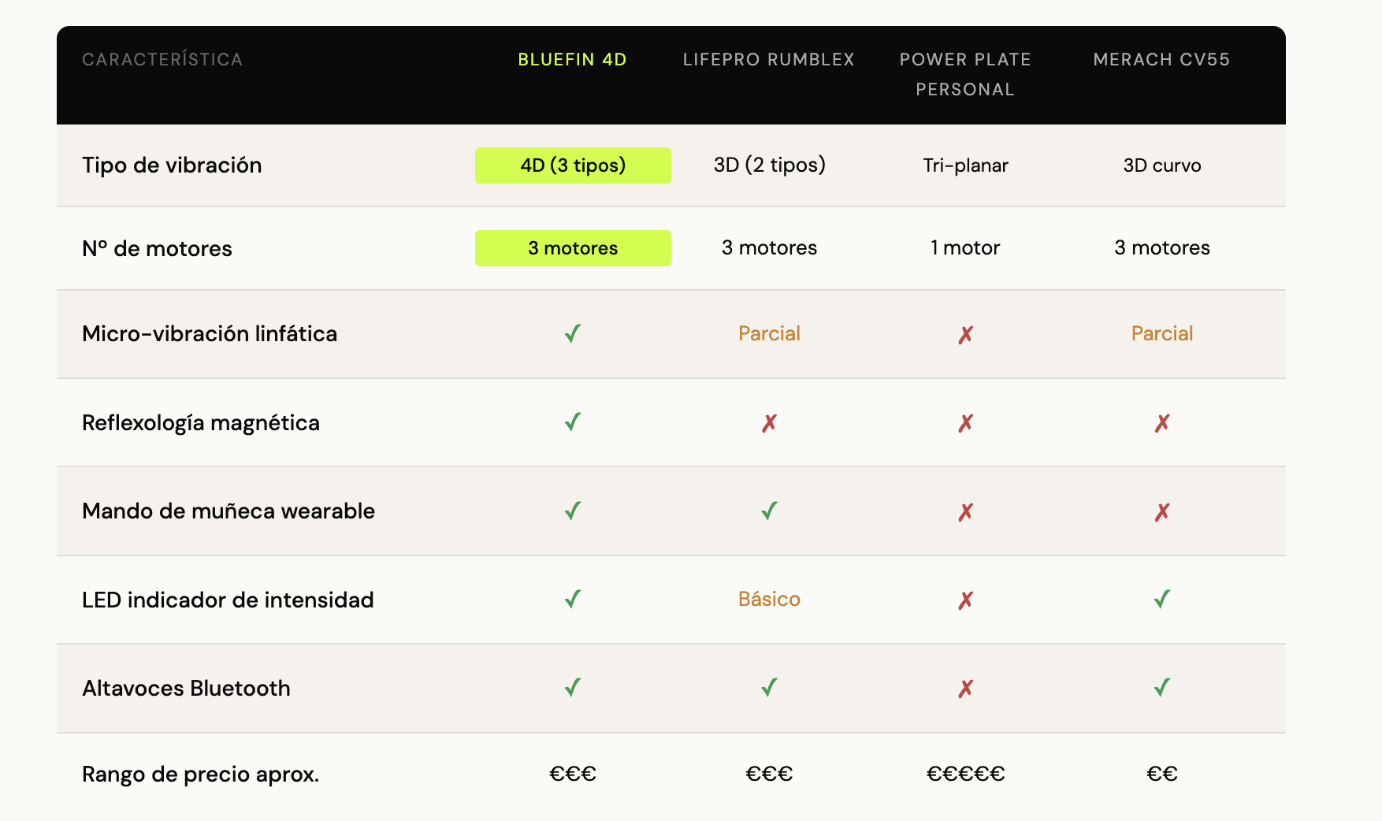Click Power Plate cross for Micro-vibración linfática
Screen dimensions: 1382x821
(x=965, y=335)
